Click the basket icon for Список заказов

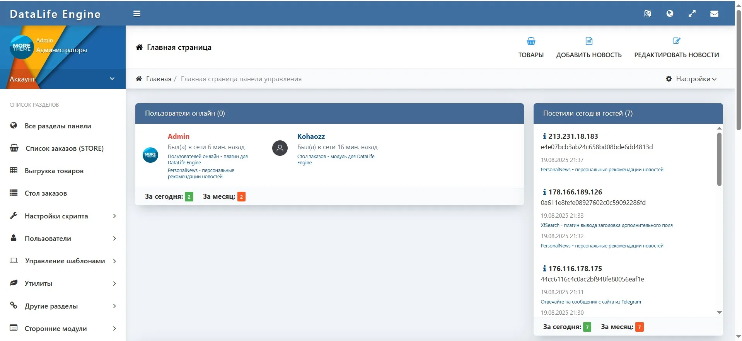pyautogui.click(x=14, y=148)
